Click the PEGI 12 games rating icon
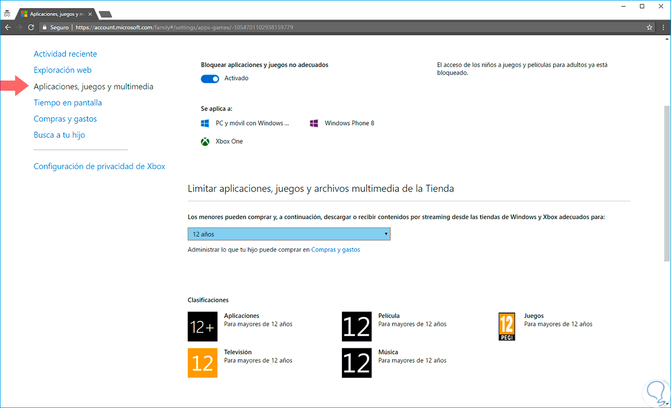671x408 pixels. point(507,326)
